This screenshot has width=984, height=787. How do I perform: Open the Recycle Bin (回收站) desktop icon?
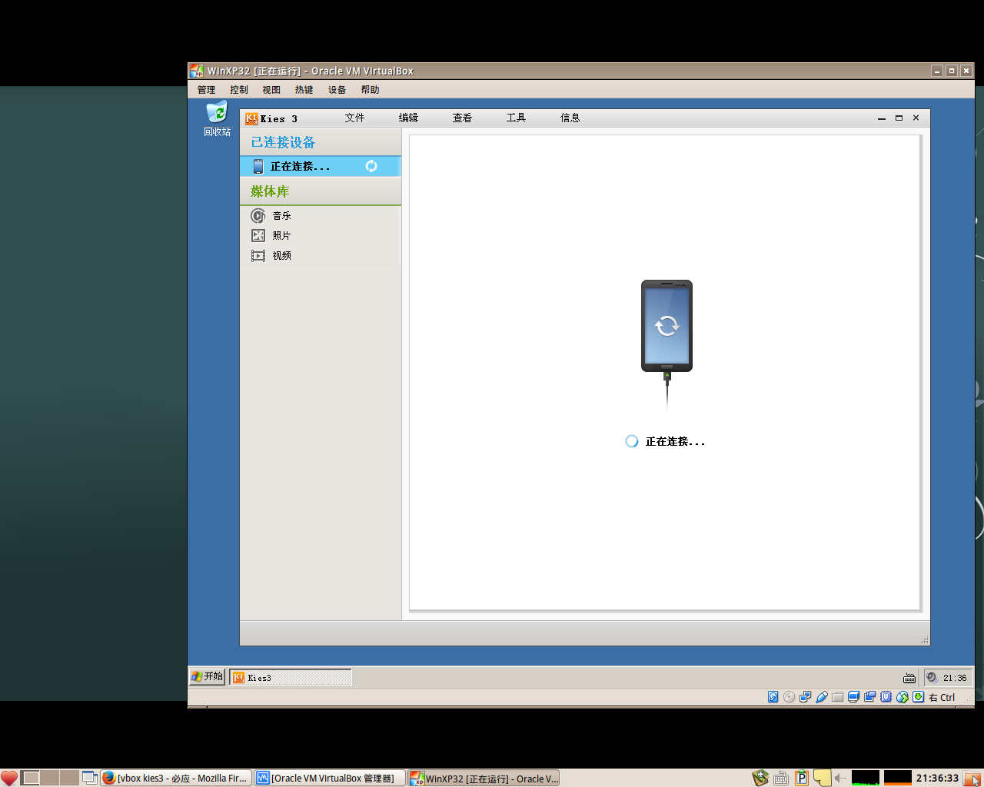click(217, 119)
